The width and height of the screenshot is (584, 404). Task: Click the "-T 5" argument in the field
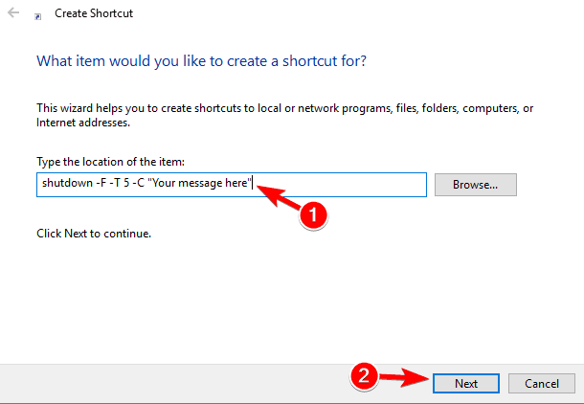[121, 183]
